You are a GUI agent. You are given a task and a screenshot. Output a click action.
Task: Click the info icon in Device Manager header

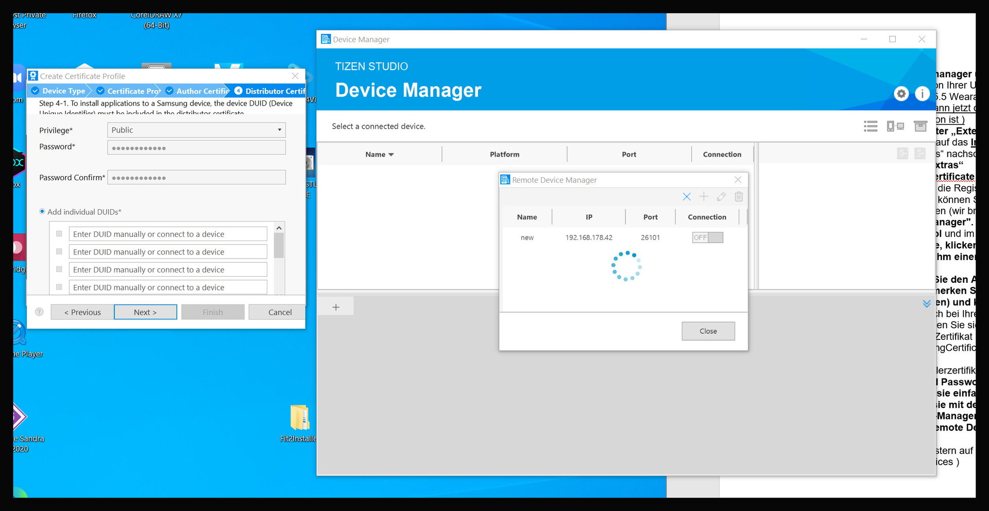922,94
